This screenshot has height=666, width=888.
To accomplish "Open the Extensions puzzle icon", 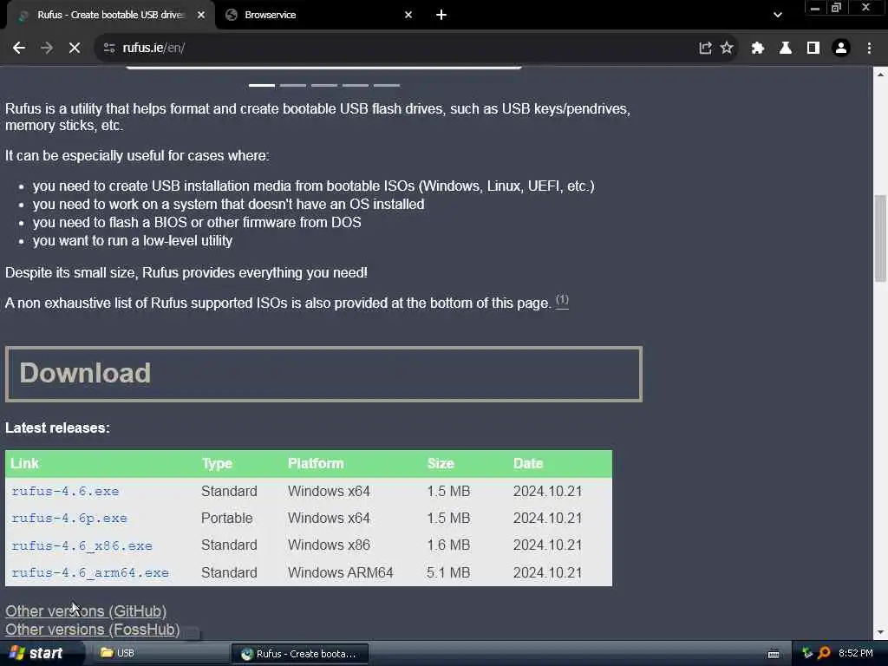I will click(x=758, y=49).
